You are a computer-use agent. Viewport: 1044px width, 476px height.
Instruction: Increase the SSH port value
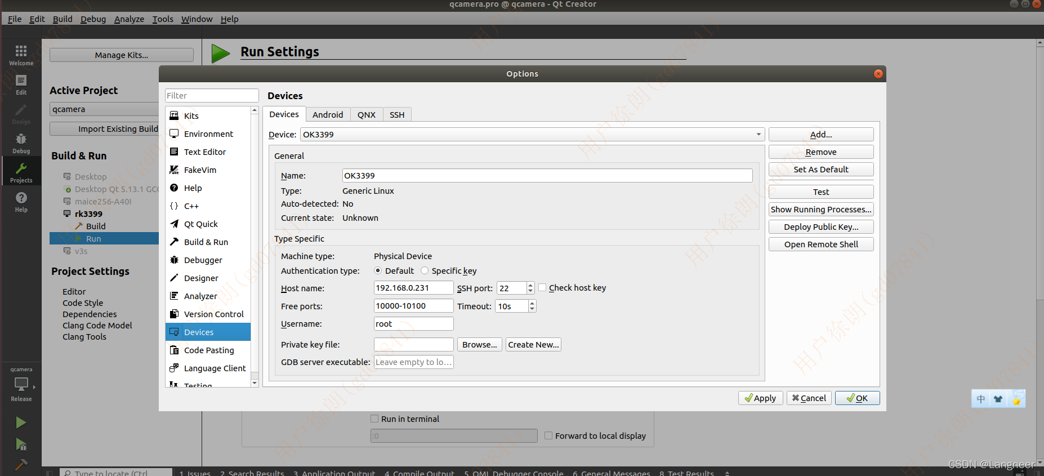coord(530,285)
